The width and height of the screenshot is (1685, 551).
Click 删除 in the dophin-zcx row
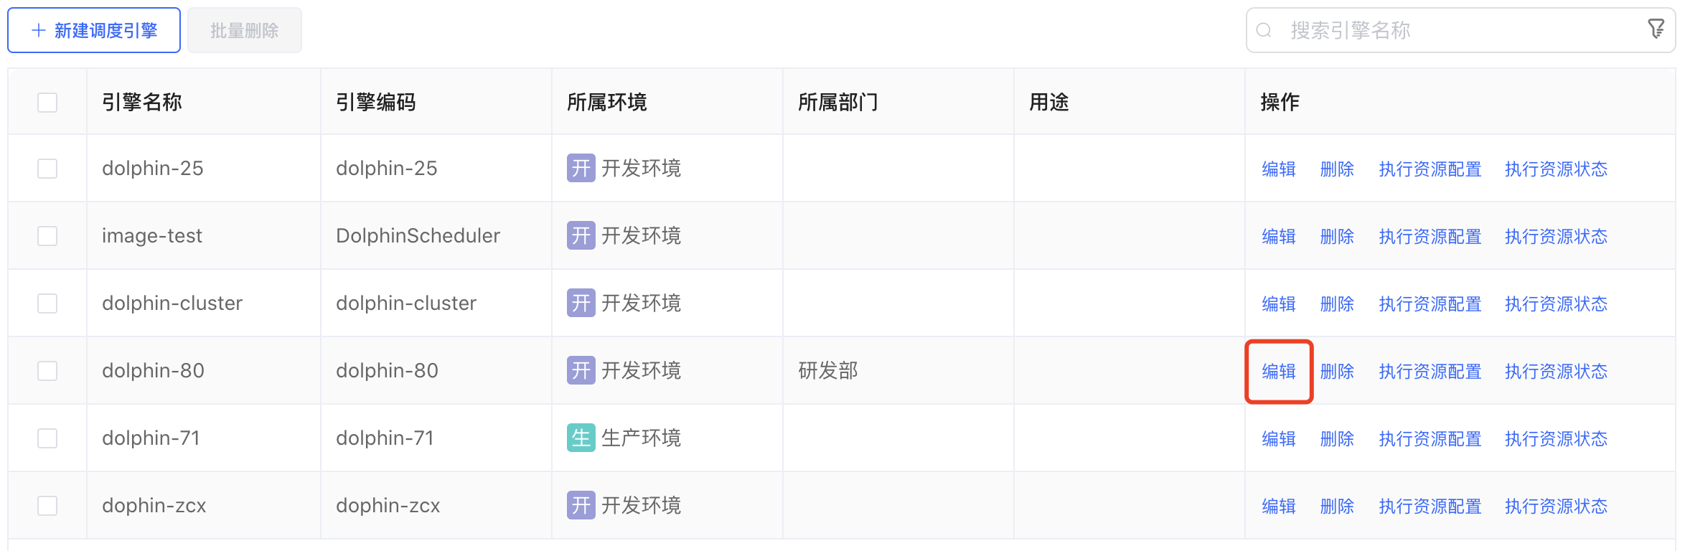click(1337, 506)
